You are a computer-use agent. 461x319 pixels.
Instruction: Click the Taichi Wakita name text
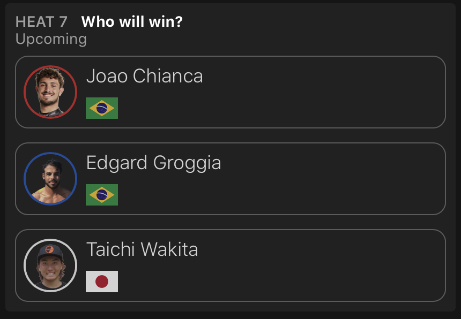pos(142,249)
